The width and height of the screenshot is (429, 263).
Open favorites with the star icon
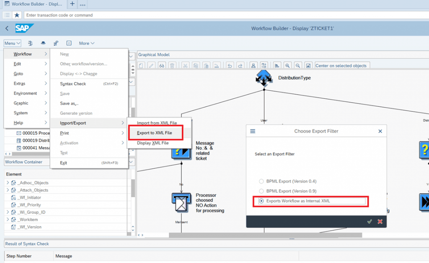click(17, 15)
